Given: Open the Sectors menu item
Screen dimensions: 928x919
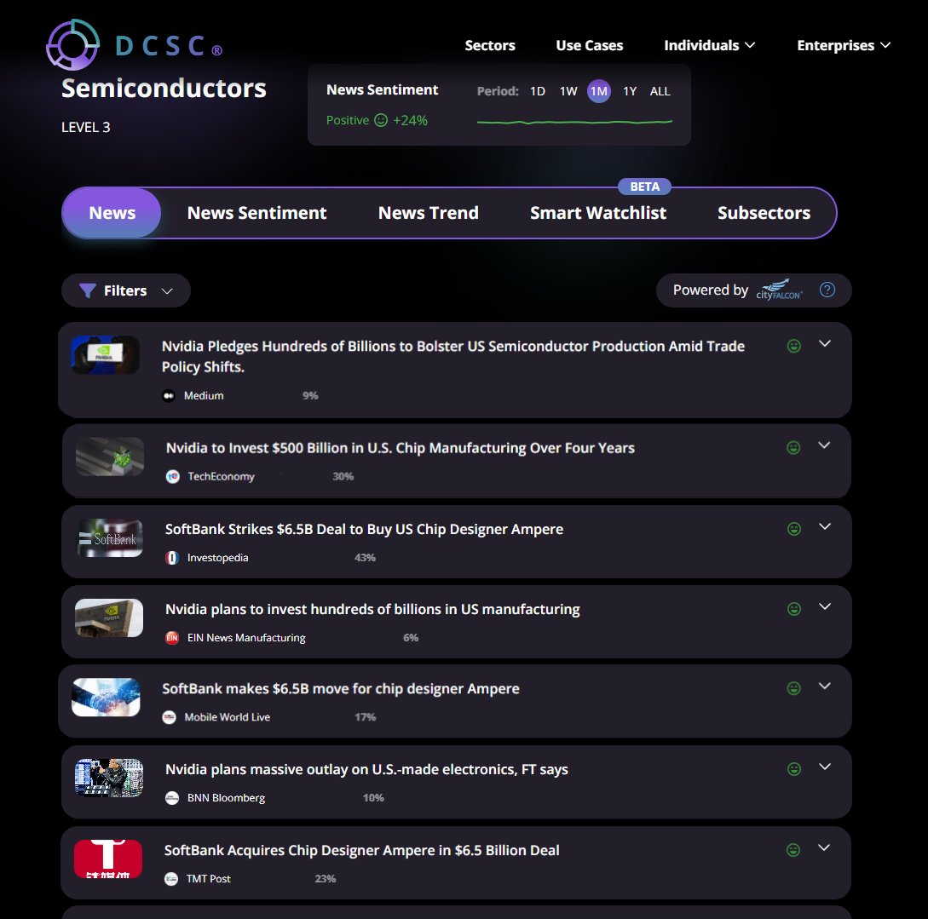Looking at the screenshot, I should pos(489,45).
